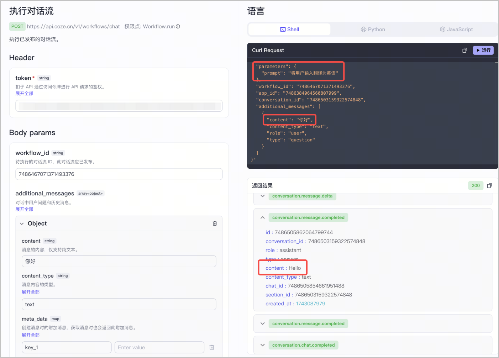The image size is (499, 358).
Task: Run the curl request with 运行
Action: click(x=483, y=51)
